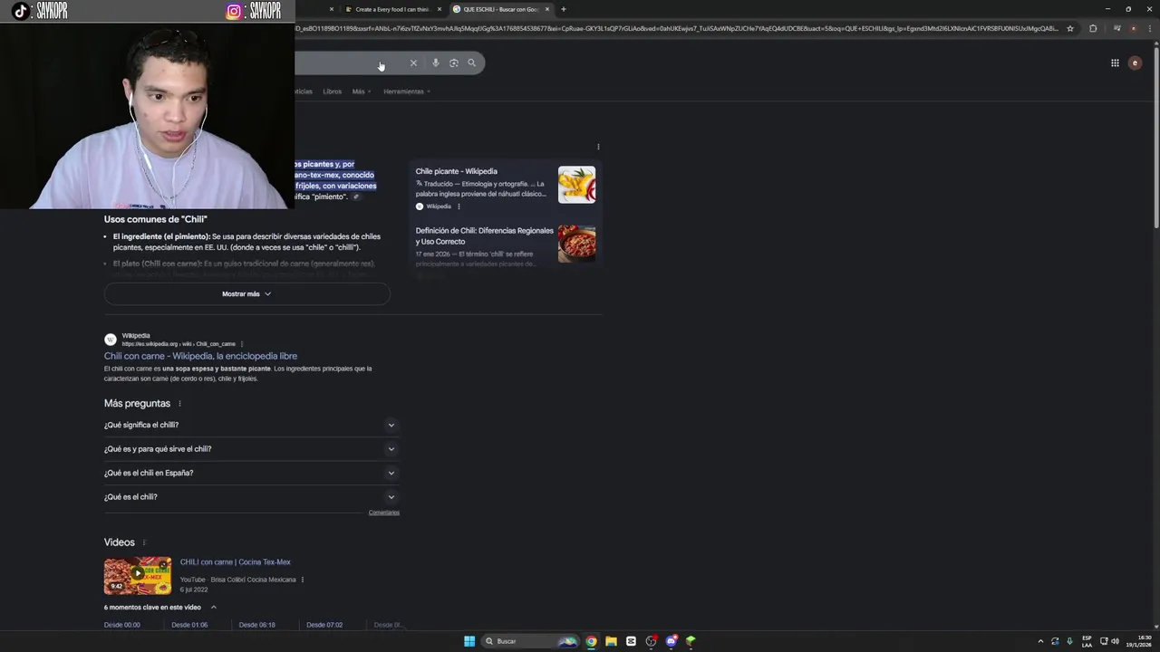Screen dimensions: 1160x652
Task: Open the 'Herramientas' tools dropdown
Action: [406, 91]
